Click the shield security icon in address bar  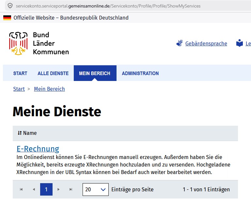coord(10,6)
